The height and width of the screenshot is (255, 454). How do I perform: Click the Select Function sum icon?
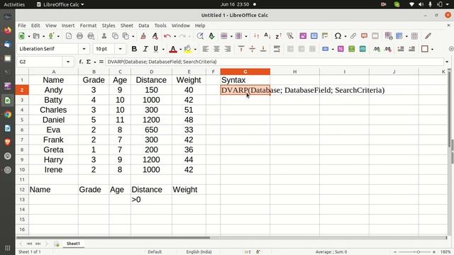89,62
